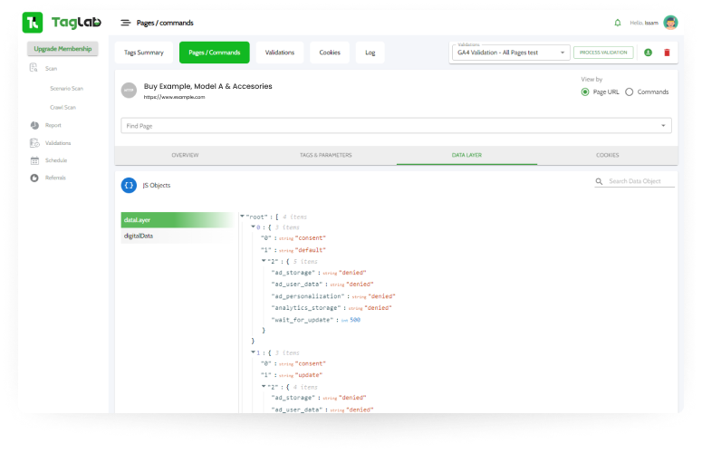The image size is (702, 453).
Task: Collapse the "root" node in the tree
Action: click(242, 217)
